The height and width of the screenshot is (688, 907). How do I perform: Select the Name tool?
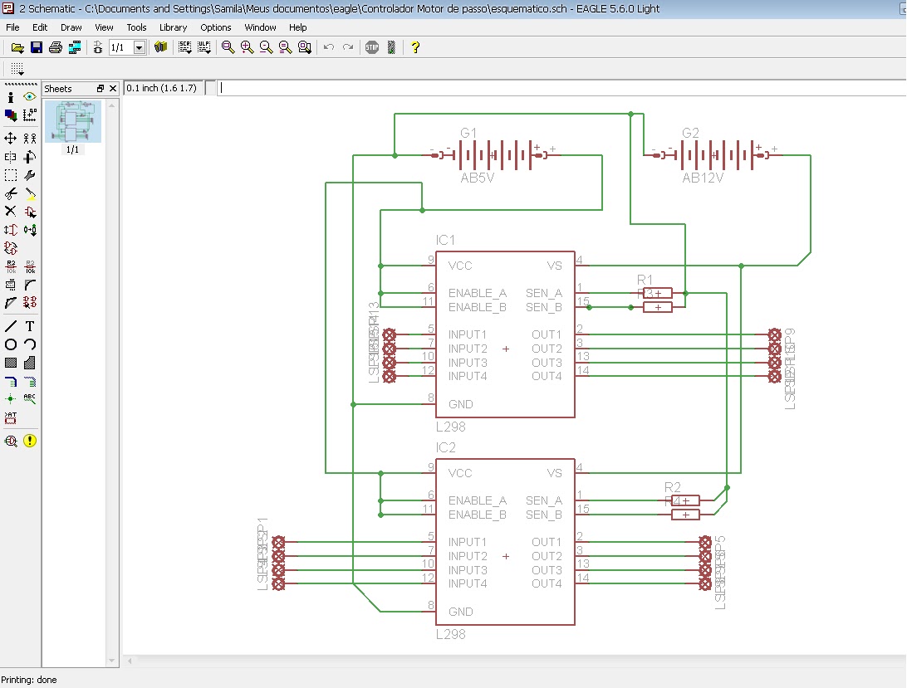[x=11, y=266]
